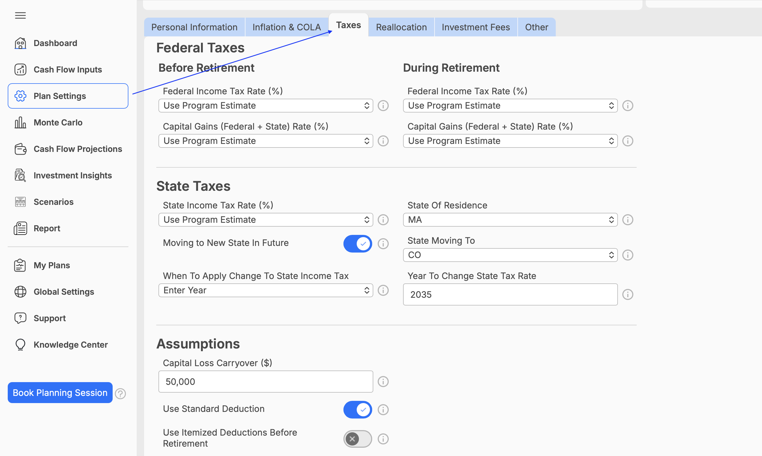Screen dimensions: 762x456
Task: Open State Income Tax Rate dropdown
Action: [266, 220]
